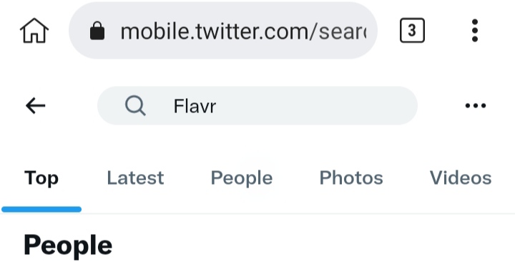Click blank space right of People heading

(x=312, y=246)
